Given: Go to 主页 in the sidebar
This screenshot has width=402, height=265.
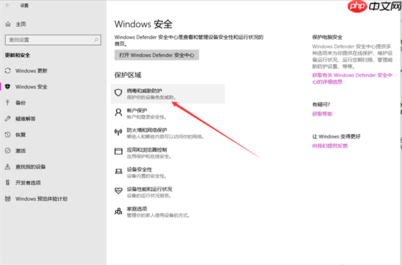Looking at the screenshot, I should click(x=21, y=24).
